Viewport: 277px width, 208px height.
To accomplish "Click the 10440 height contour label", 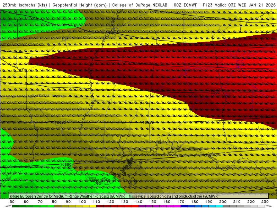I will tap(110, 33).
